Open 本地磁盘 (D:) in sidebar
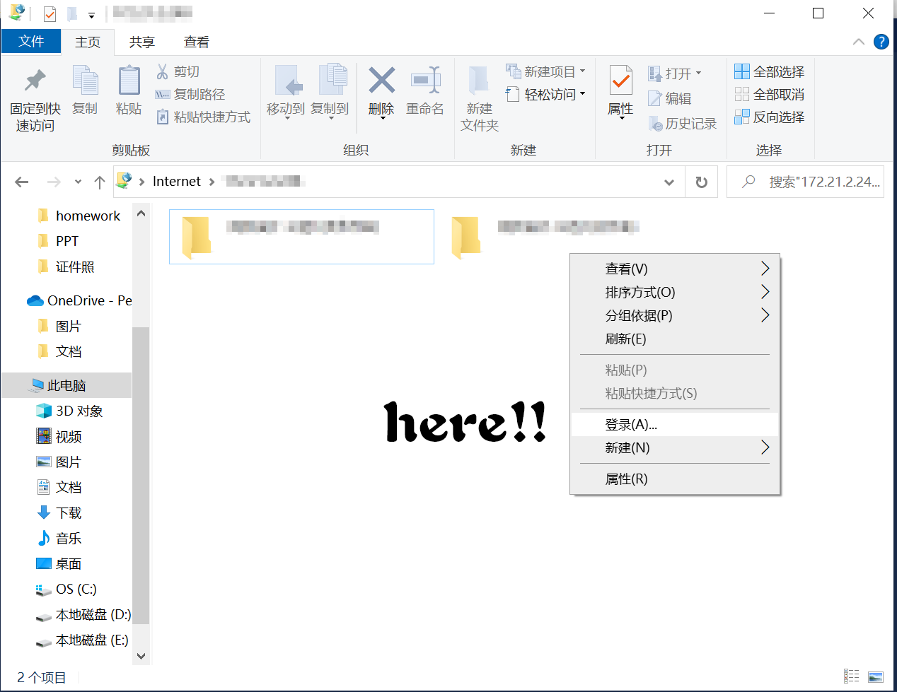The image size is (897, 692). point(83,614)
